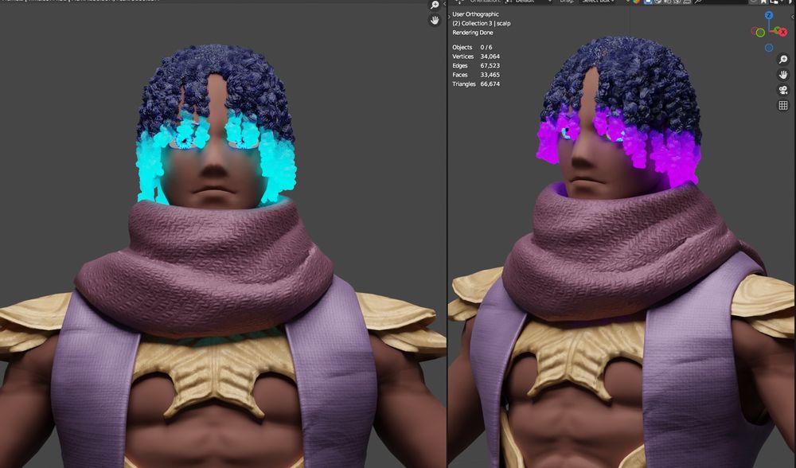The width and height of the screenshot is (796, 468).
Task: Click 'Rendering Done' status text
Action: coord(473,33)
